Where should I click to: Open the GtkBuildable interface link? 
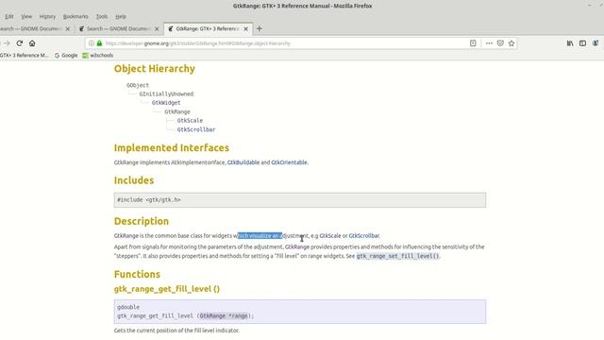point(243,162)
